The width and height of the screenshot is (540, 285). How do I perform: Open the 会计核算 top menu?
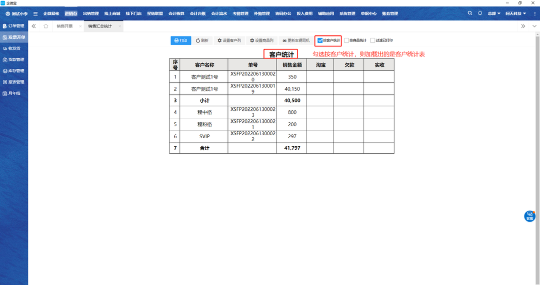tap(176, 13)
